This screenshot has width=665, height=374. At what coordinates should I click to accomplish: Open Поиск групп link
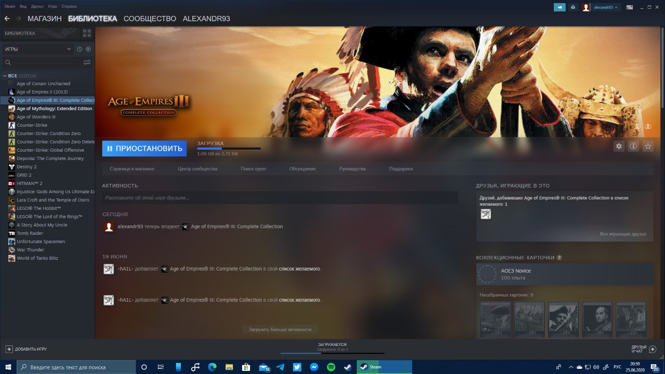pos(254,169)
